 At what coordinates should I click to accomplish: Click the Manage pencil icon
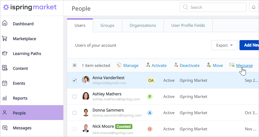tap(119, 65)
